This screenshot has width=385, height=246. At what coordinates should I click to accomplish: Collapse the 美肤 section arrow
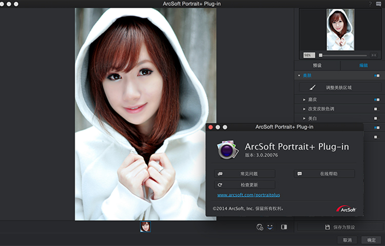299,75
